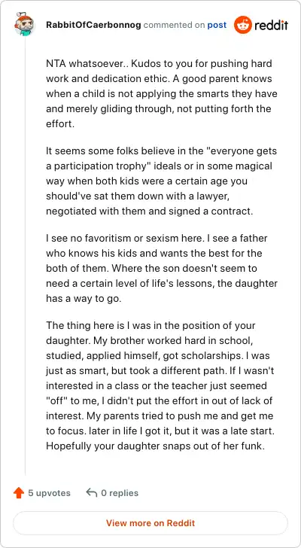The image size is (301, 548).
Task: Open RabbitOfCaerbonnog's avatar image
Action: point(24,24)
